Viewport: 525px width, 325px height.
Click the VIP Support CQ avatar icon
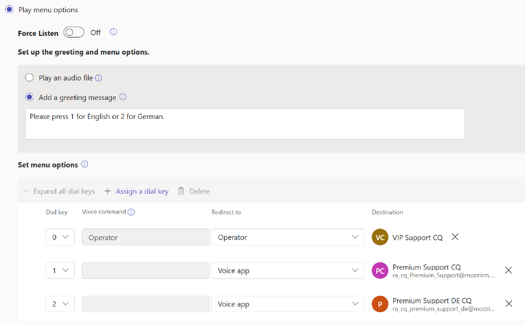click(379, 237)
